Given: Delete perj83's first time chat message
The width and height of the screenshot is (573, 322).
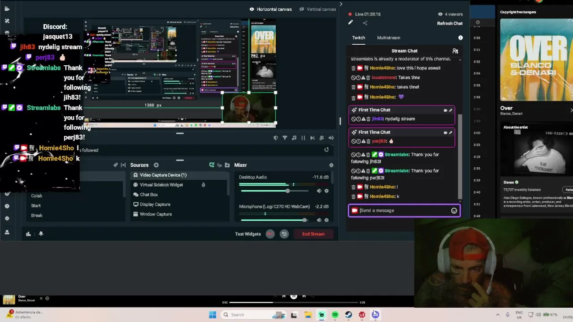Looking at the screenshot, I should pos(368,141).
